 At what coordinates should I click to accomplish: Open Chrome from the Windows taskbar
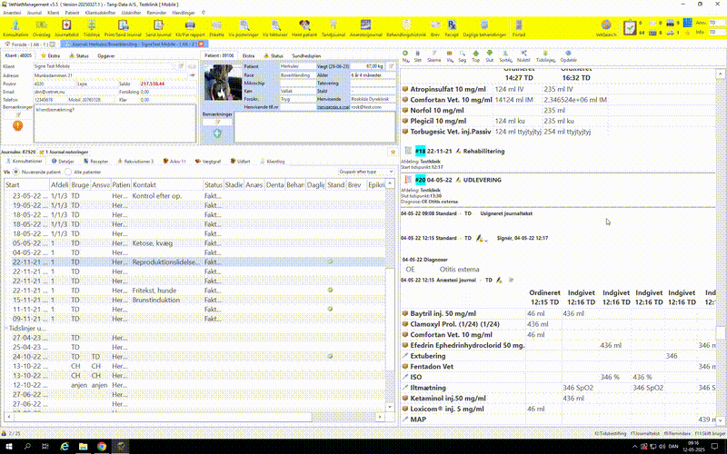pyautogui.click(x=102, y=446)
